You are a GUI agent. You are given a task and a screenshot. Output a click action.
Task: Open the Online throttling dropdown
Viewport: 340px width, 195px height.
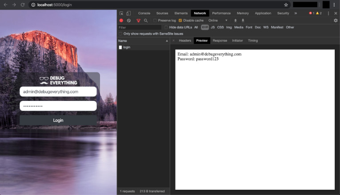218,20
